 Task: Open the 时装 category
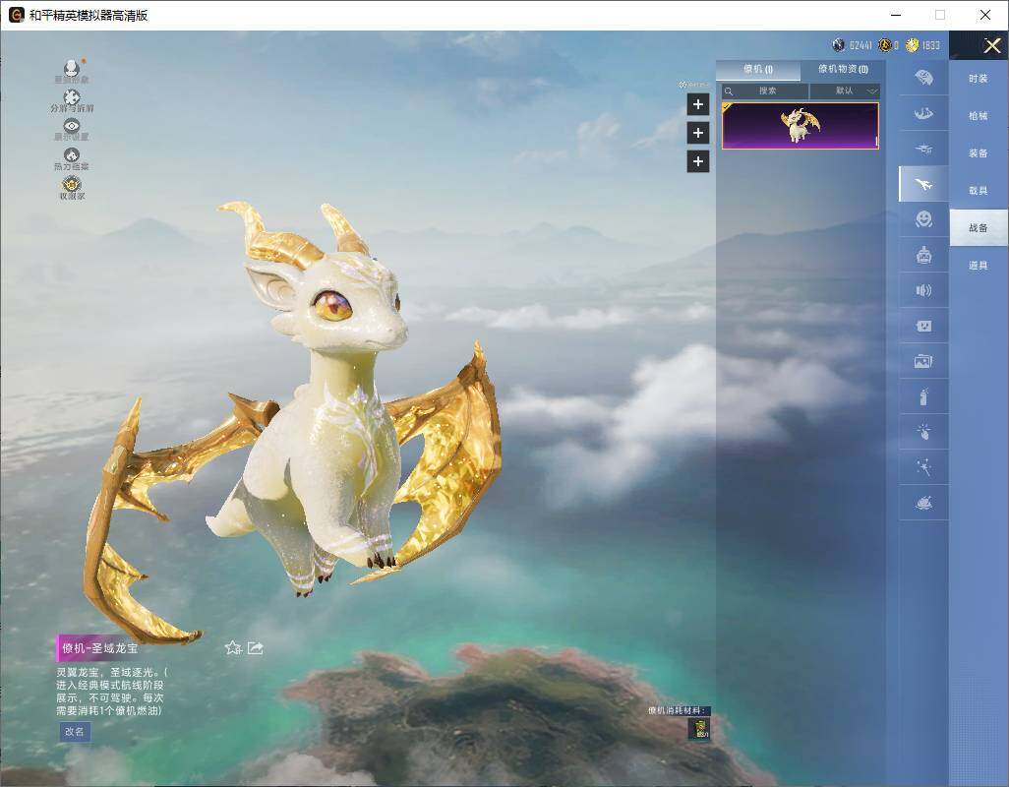tap(979, 79)
